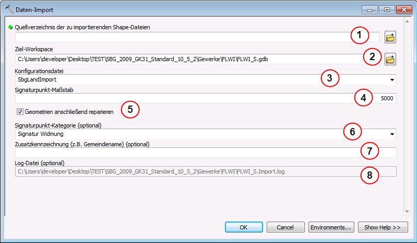Minimize the Daten-Import window
The image size is (417, 243).
[x=370, y=10]
